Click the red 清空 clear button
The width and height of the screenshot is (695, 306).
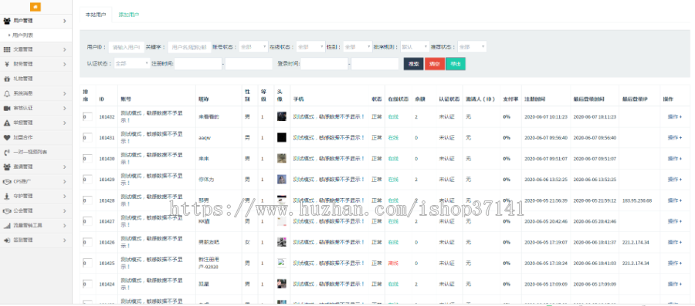[435, 64]
